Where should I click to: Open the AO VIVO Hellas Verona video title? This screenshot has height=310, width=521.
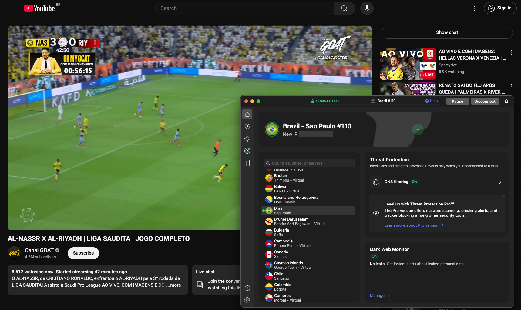pyautogui.click(x=472, y=55)
